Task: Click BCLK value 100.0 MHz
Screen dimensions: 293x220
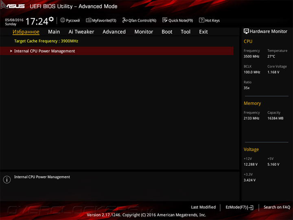Action: pos(252,72)
